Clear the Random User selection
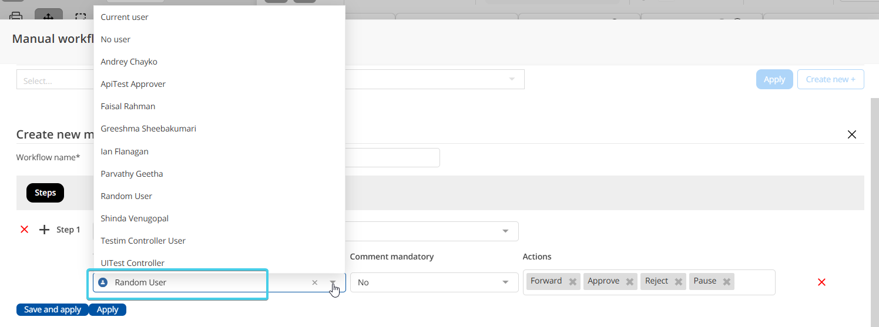 (314, 282)
